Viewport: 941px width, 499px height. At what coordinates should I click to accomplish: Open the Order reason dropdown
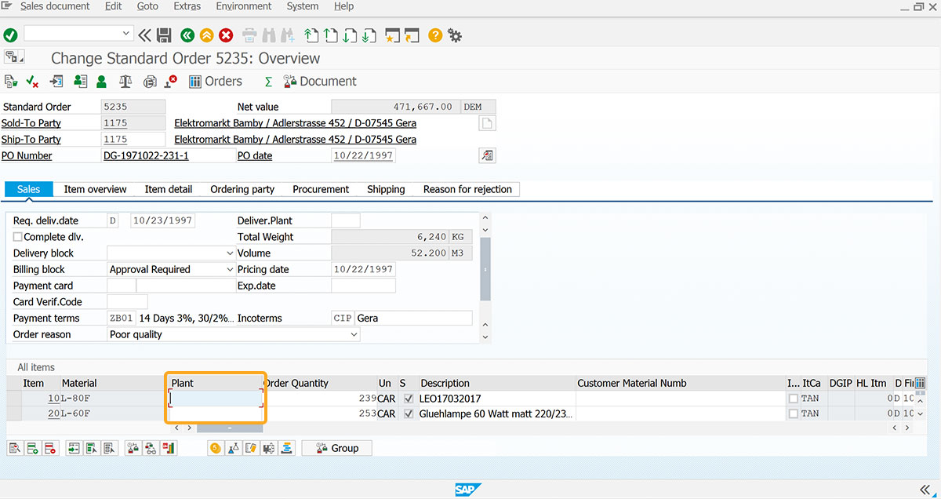(x=354, y=335)
